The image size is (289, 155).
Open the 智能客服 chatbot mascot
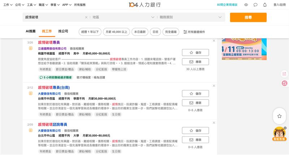279,133
